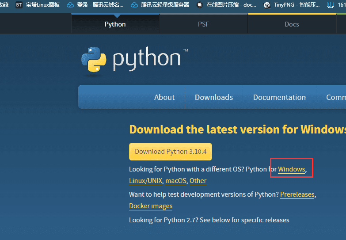
Task: Follow the Windows download link
Action: (291, 169)
